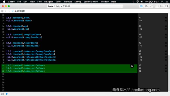Click code line 12.5.rounded(.down)
The height and width of the screenshot is (96, 170).
(x=18, y=18)
